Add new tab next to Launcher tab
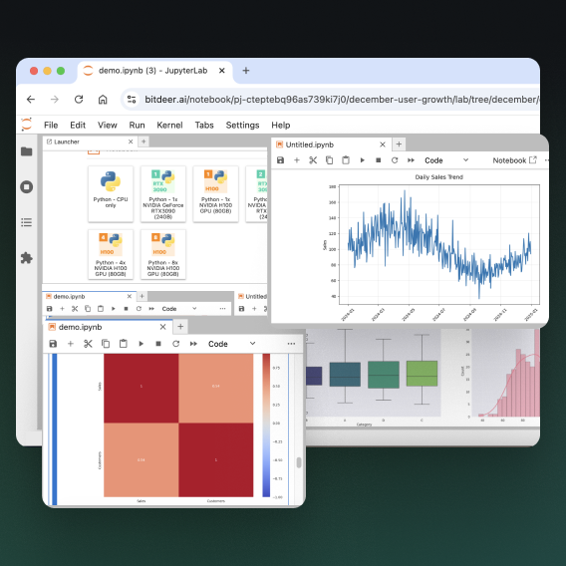 [x=143, y=141]
